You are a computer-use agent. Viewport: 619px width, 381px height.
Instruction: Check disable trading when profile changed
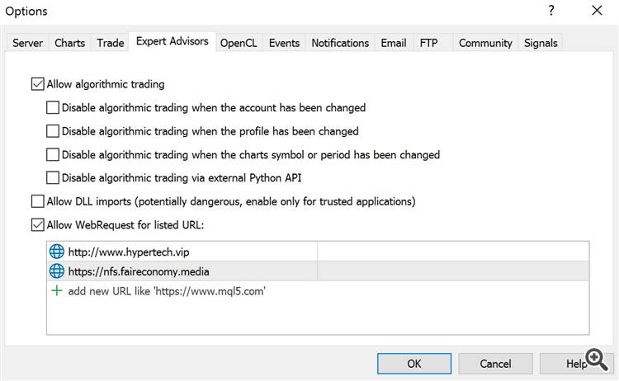click(53, 130)
